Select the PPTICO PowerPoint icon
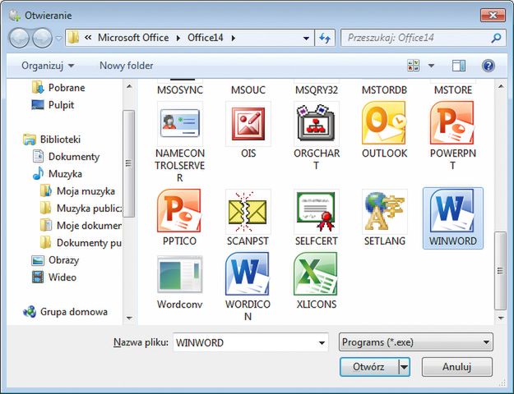The image size is (514, 394). (x=179, y=211)
